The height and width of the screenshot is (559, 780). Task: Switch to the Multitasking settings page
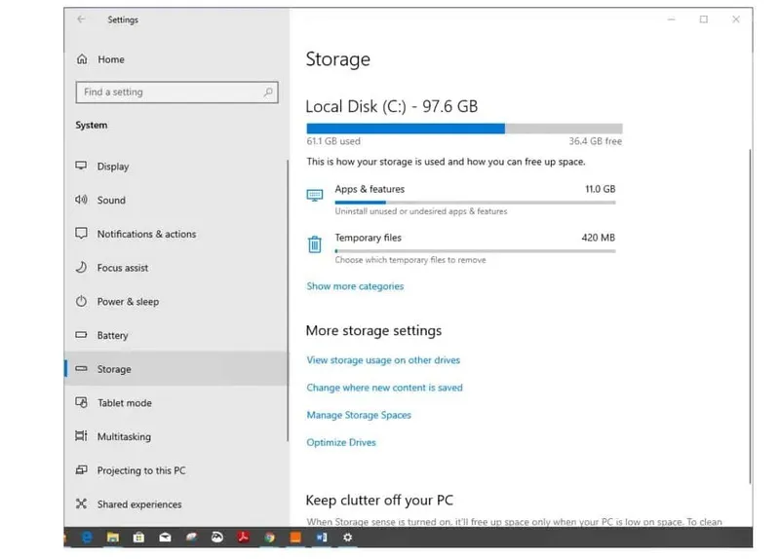click(124, 437)
